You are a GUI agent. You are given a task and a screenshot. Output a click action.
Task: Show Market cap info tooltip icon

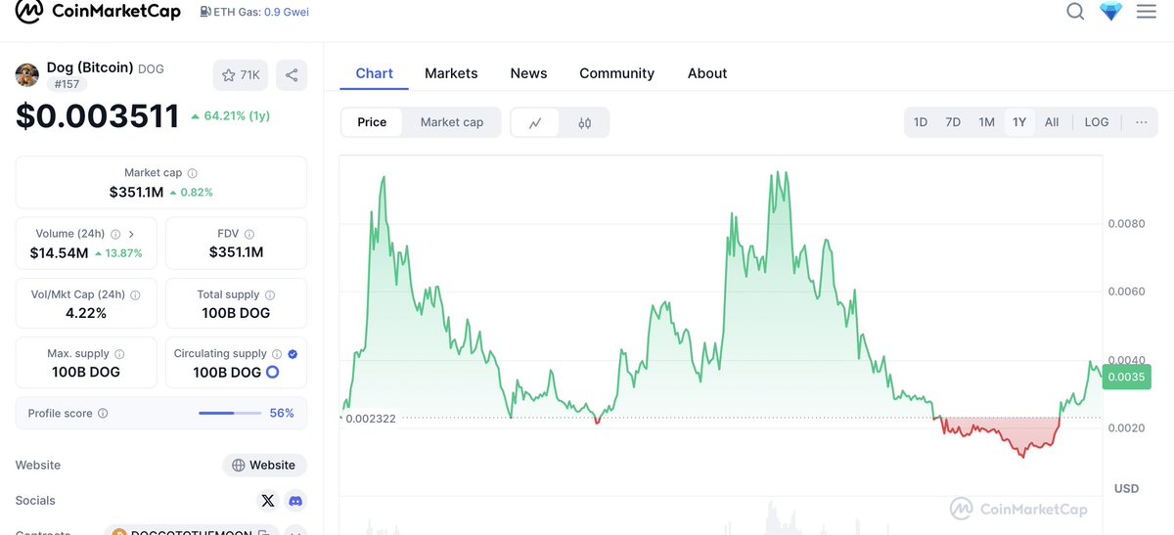tap(192, 172)
